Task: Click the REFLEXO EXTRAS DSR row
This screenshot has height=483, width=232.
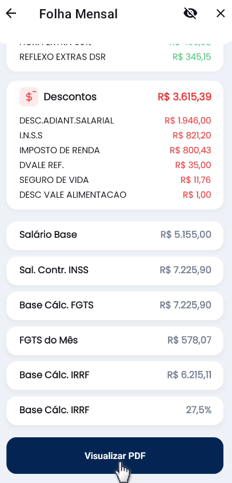Action: [115, 57]
